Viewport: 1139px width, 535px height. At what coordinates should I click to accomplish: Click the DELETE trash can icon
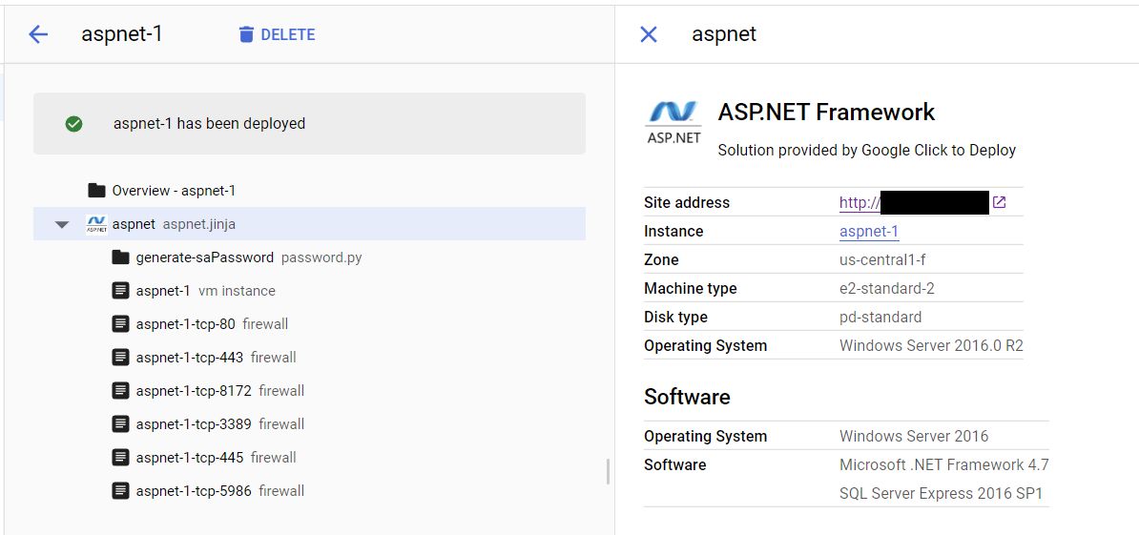(x=246, y=34)
